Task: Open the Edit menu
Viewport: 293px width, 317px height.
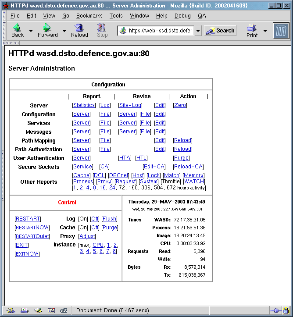Action: (31, 16)
